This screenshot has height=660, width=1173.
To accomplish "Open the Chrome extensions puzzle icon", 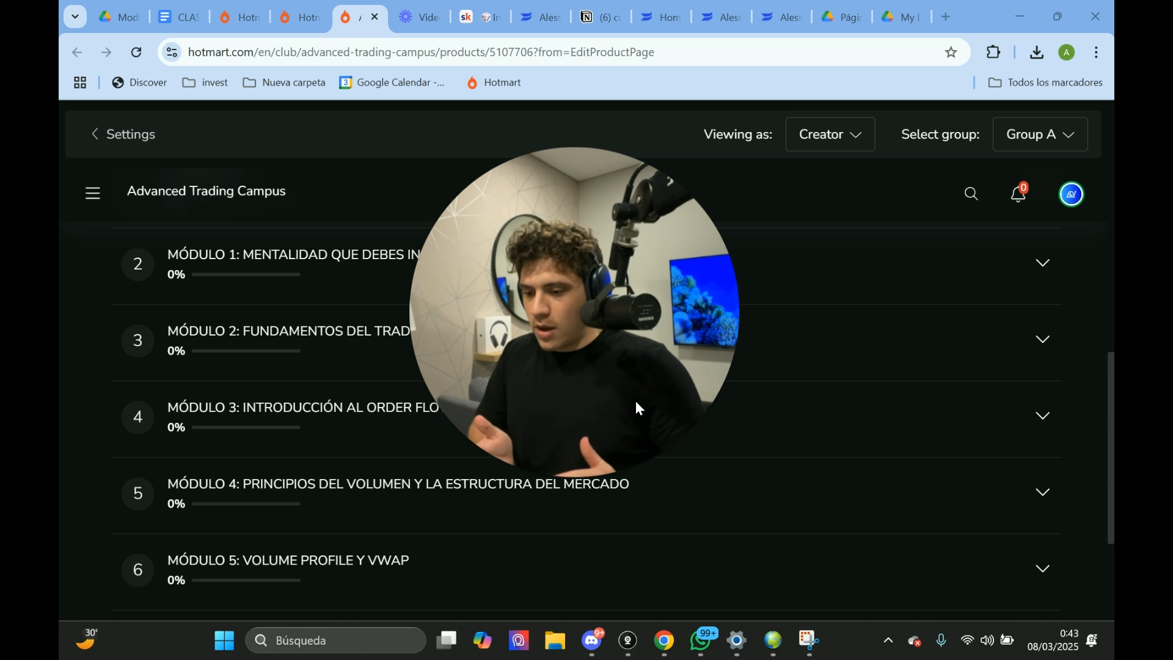I will pyautogui.click(x=994, y=53).
